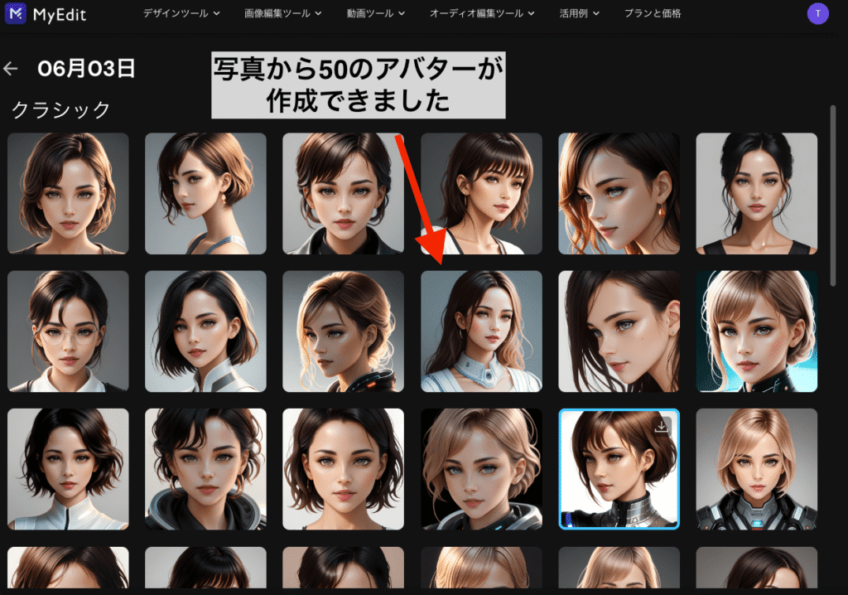Select avatar with wavy brown bob, front-facing, first row
This screenshot has width=848, height=595.
tap(68, 193)
